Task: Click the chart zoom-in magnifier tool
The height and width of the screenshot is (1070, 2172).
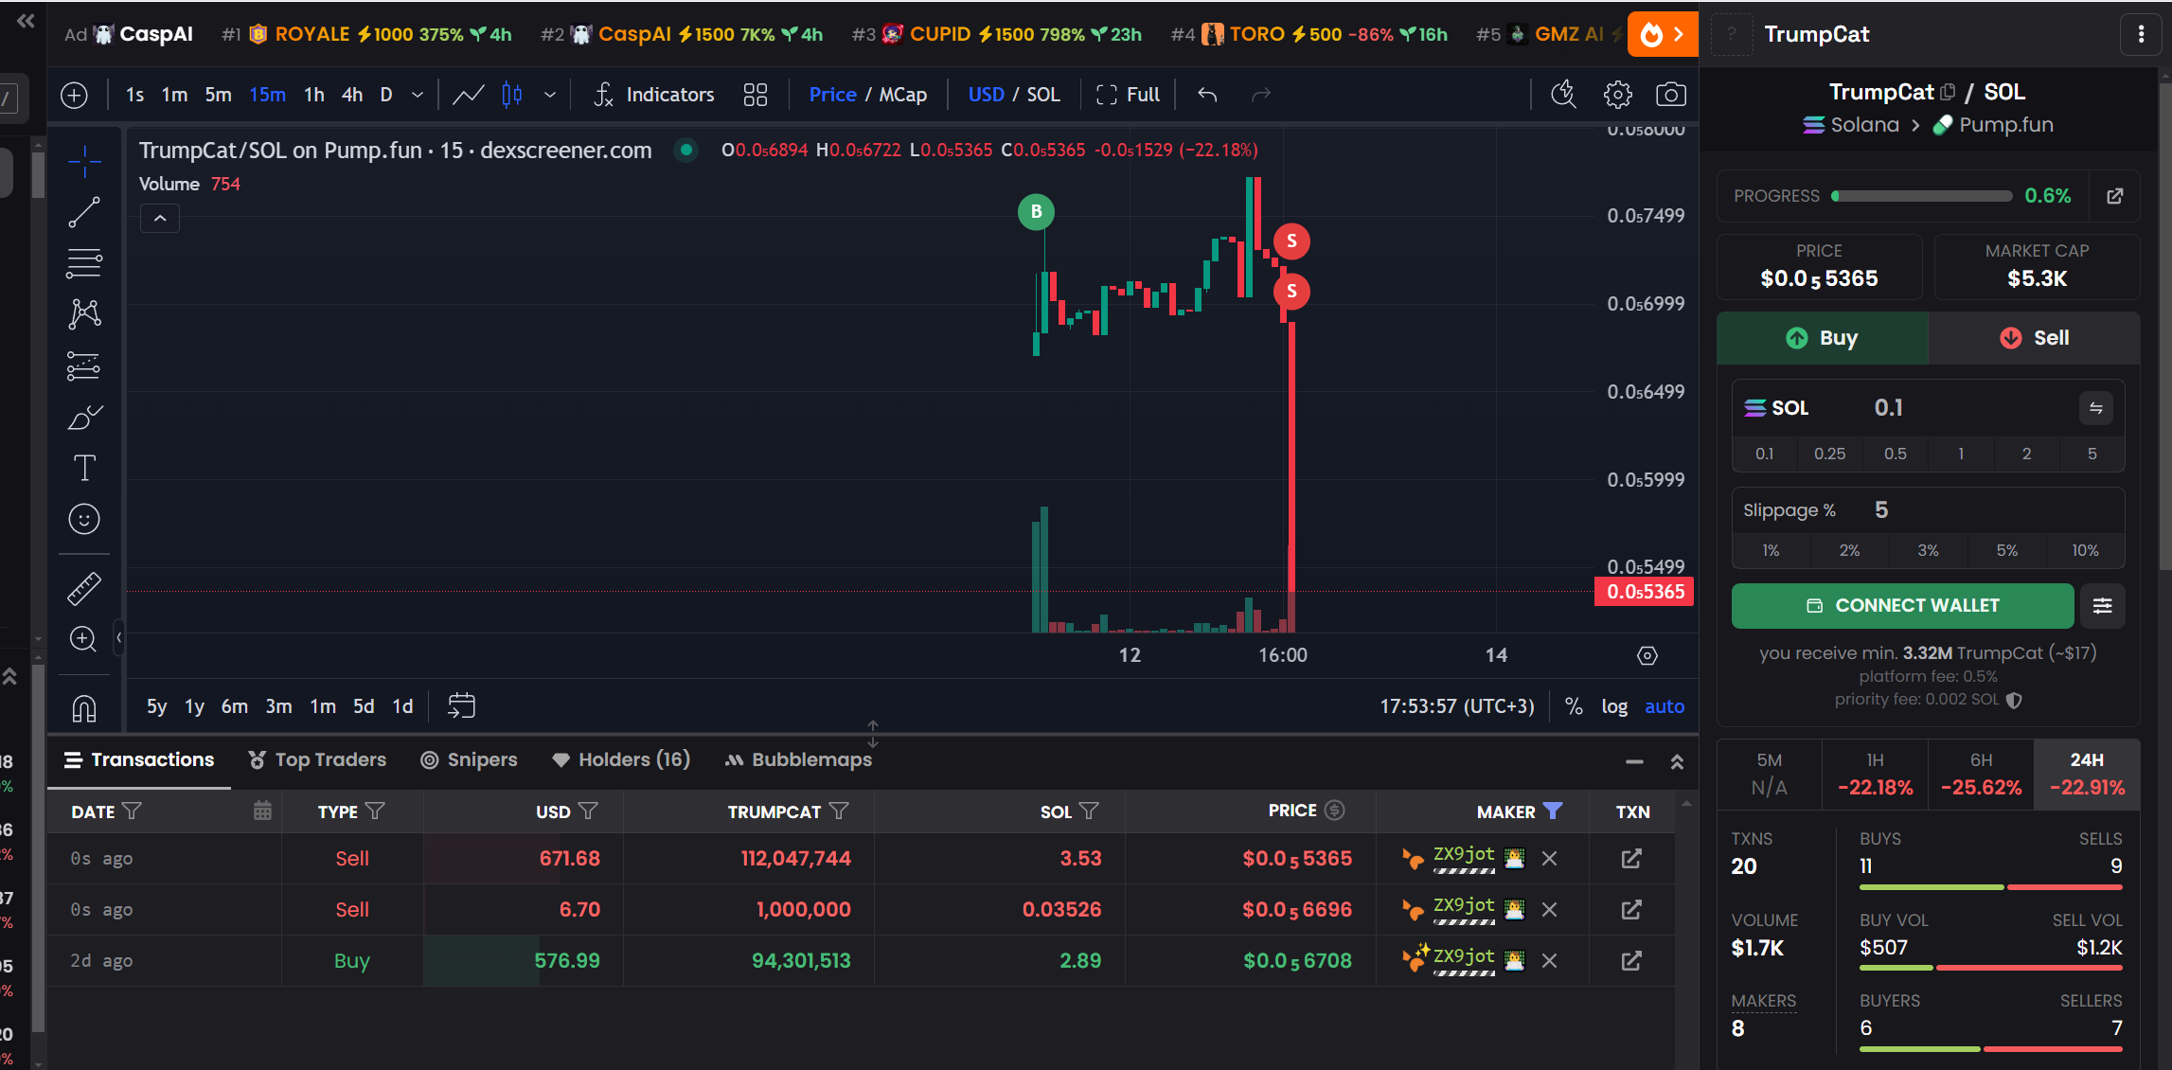Action: 84,639
